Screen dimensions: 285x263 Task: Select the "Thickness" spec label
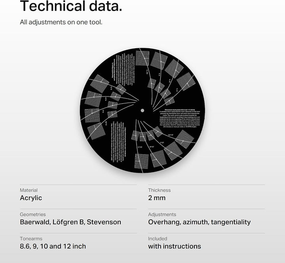pyautogui.click(x=160, y=190)
